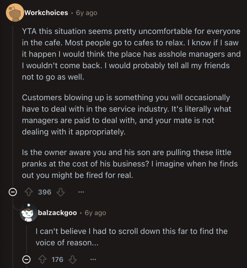
Task: Downvote the Workchoices comment
Action: 61,192
